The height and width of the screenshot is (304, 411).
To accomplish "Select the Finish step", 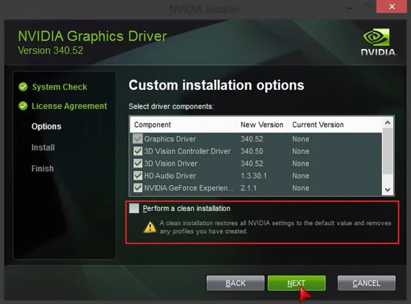I will pyautogui.click(x=43, y=169).
